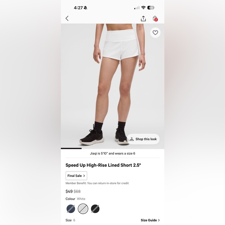Tap the Final Sale label button

pos(76,176)
